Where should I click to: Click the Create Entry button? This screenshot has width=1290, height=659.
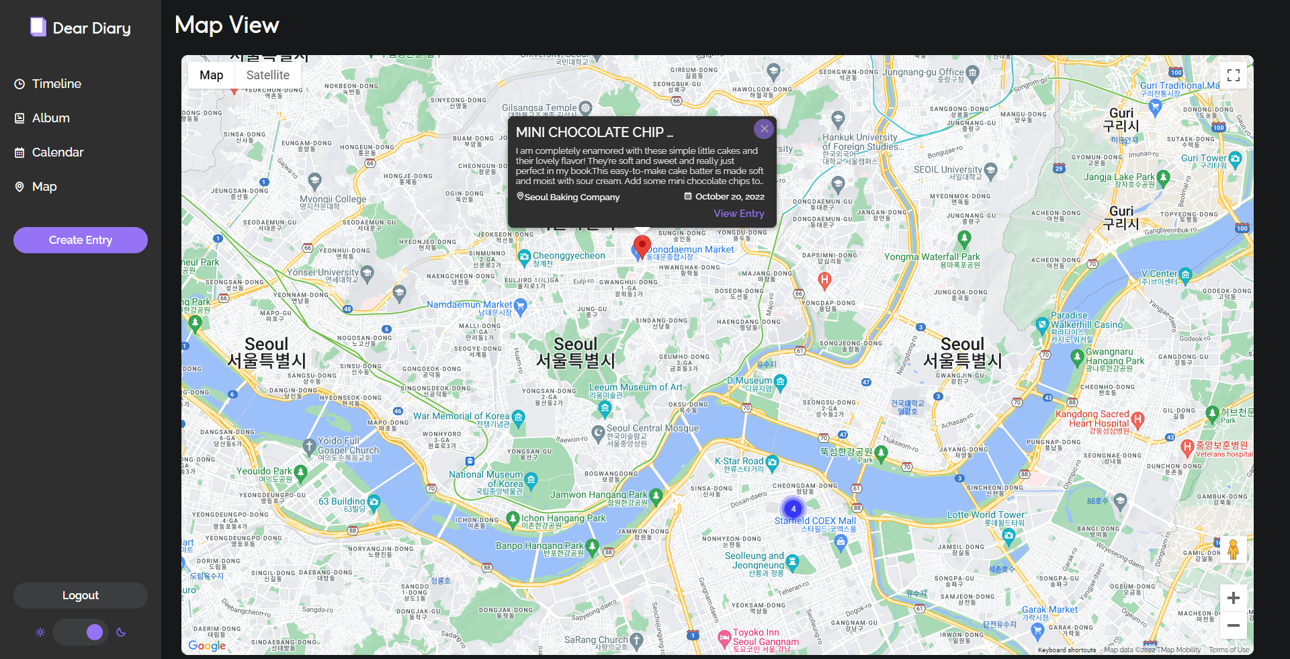[x=81, y=240]
